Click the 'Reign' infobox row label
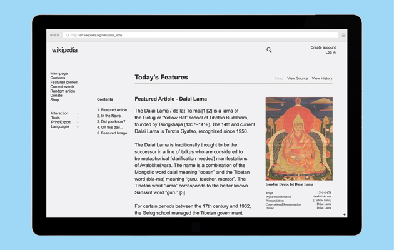This screenshot has width=394, height=250. point(269,193)
